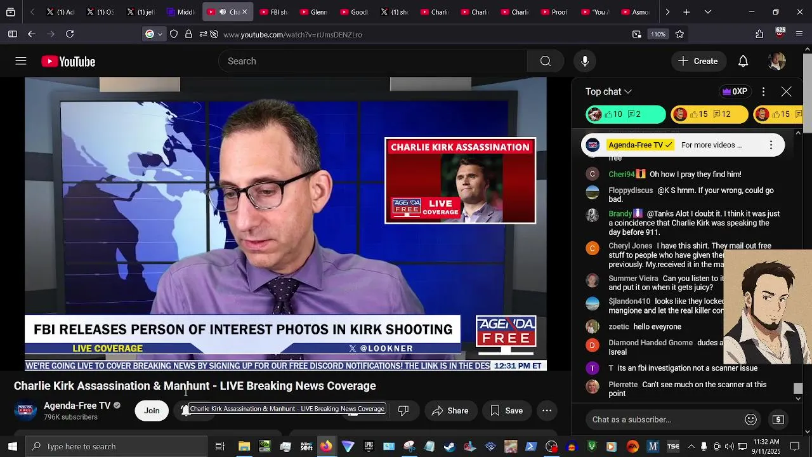Viewport: 812px width, 457px height.
Task: Reload the page
Action: coord(70,34)
